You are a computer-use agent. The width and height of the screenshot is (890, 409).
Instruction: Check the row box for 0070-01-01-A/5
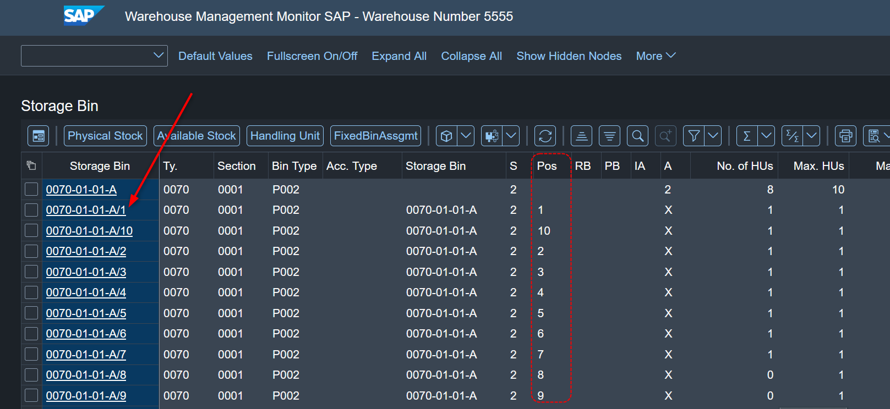[x=31, y=313]
